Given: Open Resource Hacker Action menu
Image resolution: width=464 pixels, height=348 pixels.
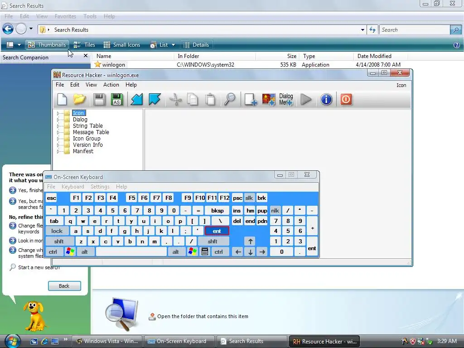Looking at the screenshot, I should 111,85.
